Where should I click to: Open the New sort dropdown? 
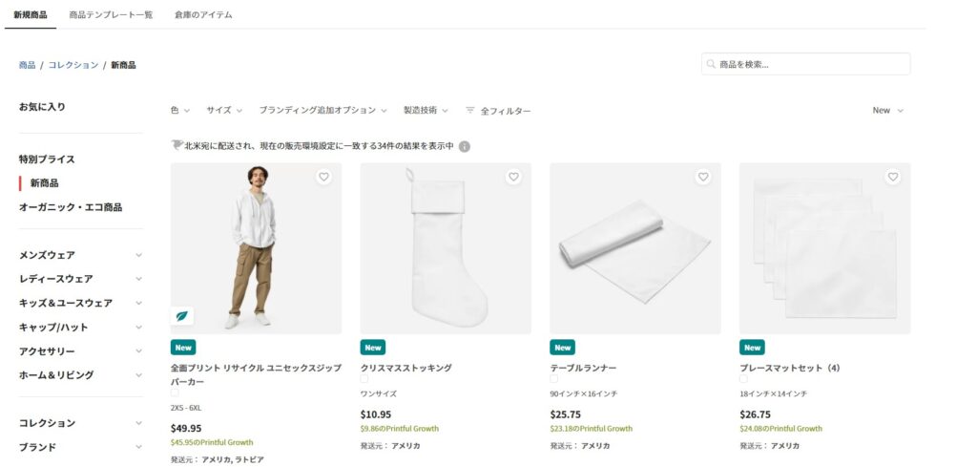888,111
